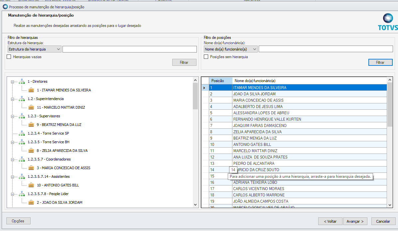Click the hierarchy tree scrollbar thumb
The width and height of the screenshot is (398, 231).
tap(195, 96)
